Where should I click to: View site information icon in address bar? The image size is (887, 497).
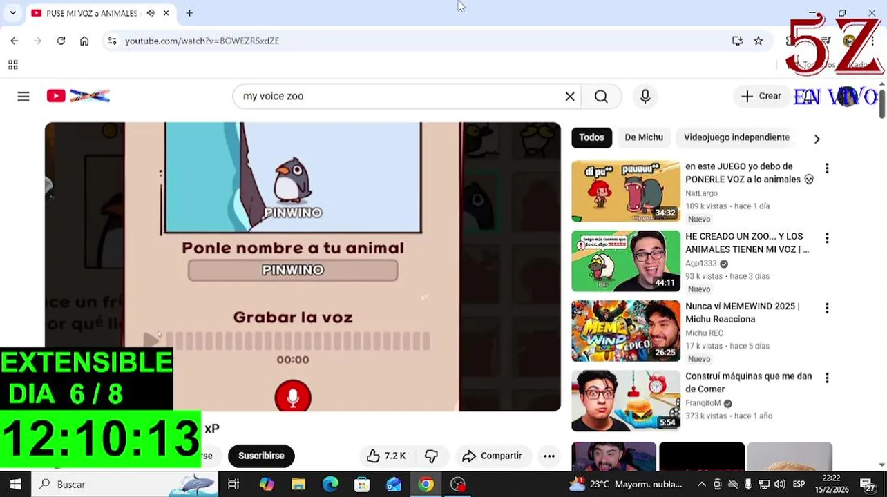[x=113, y=41]
